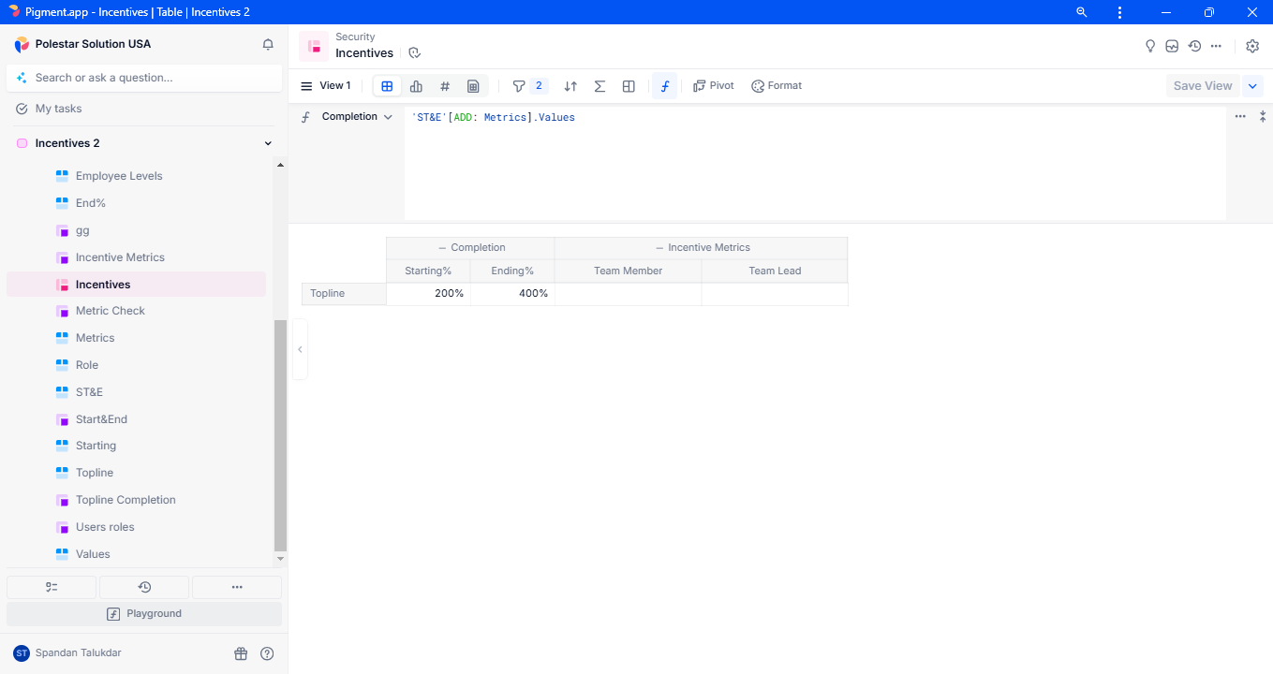Switch to the calculator-style view icon
Image resolution: width=1273 pixels, height=674 pixels.
coord(473,86)
